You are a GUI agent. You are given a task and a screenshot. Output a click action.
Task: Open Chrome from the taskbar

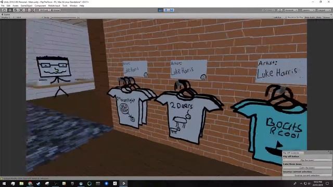tap(30, 183)
